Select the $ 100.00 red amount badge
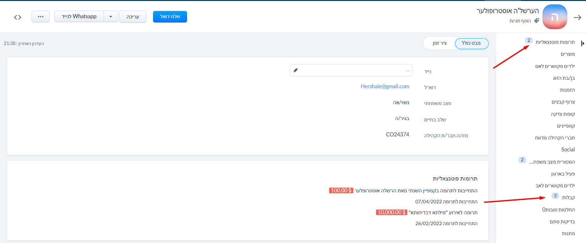Image resolution: width=586 pixels, height=243 pixels. pyautogui.click(x=341, y=190)
